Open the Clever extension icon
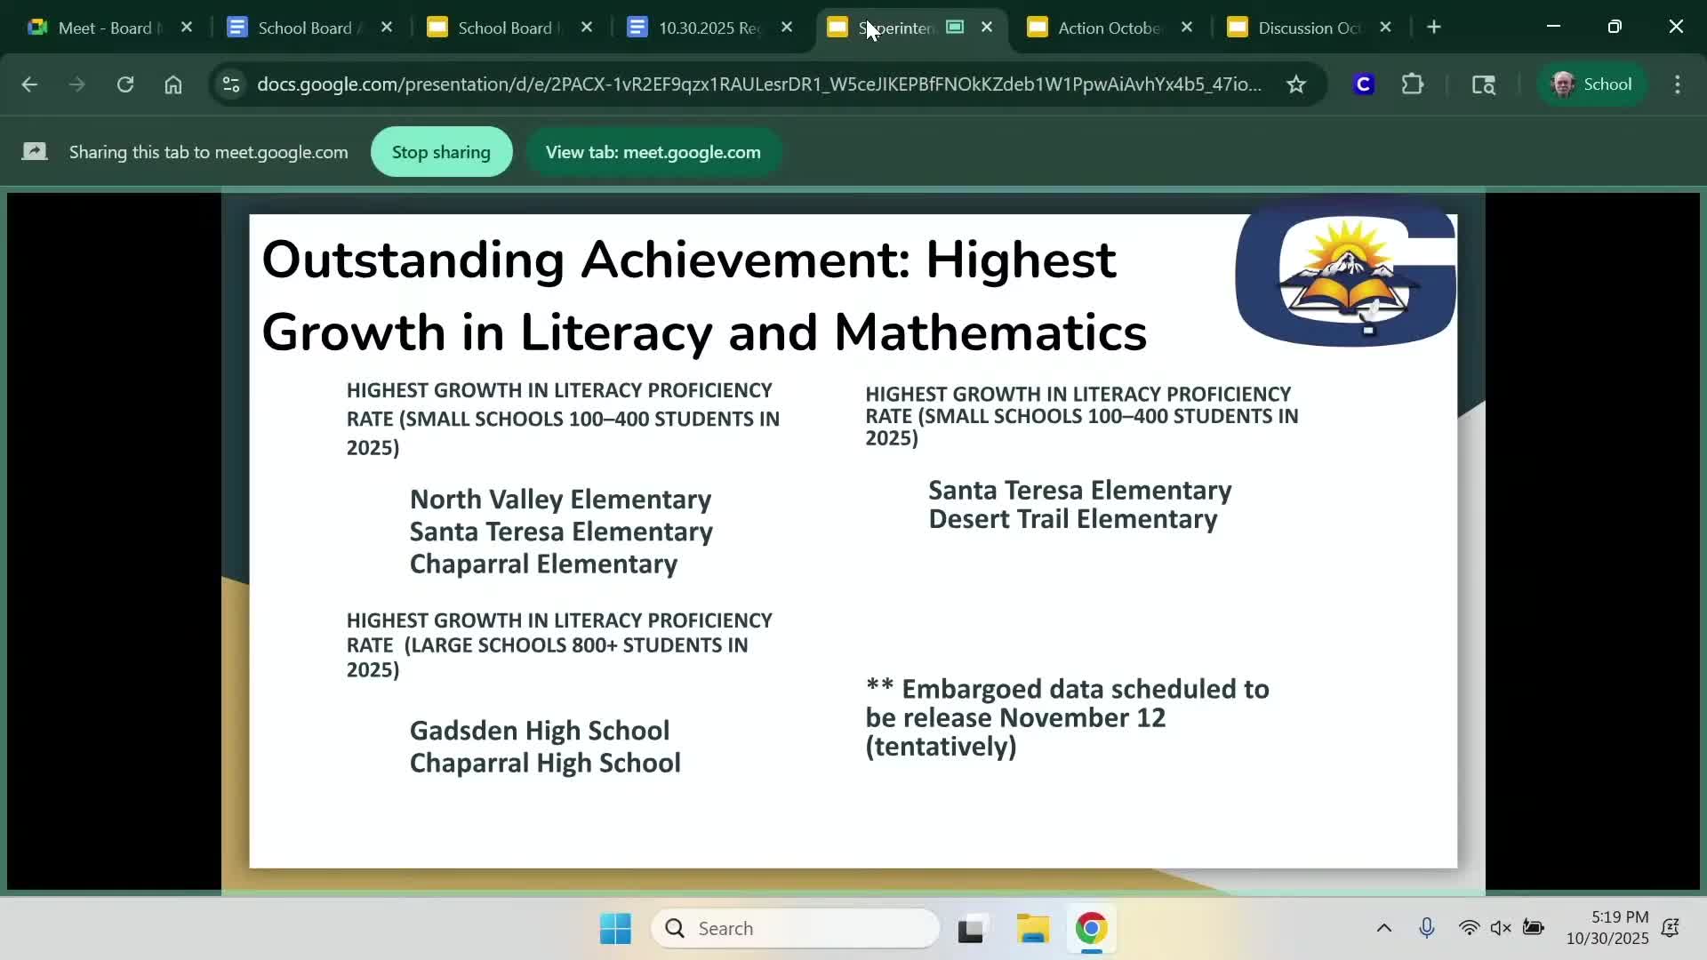1707x960 pixels. (x=1364, y=84)
